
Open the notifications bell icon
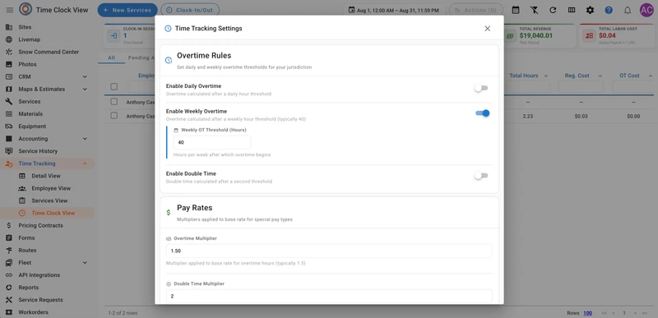(x=628, y=10)
